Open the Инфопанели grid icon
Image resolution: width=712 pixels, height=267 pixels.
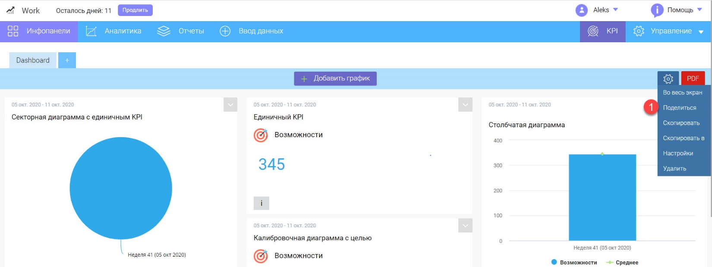point(13,31)
